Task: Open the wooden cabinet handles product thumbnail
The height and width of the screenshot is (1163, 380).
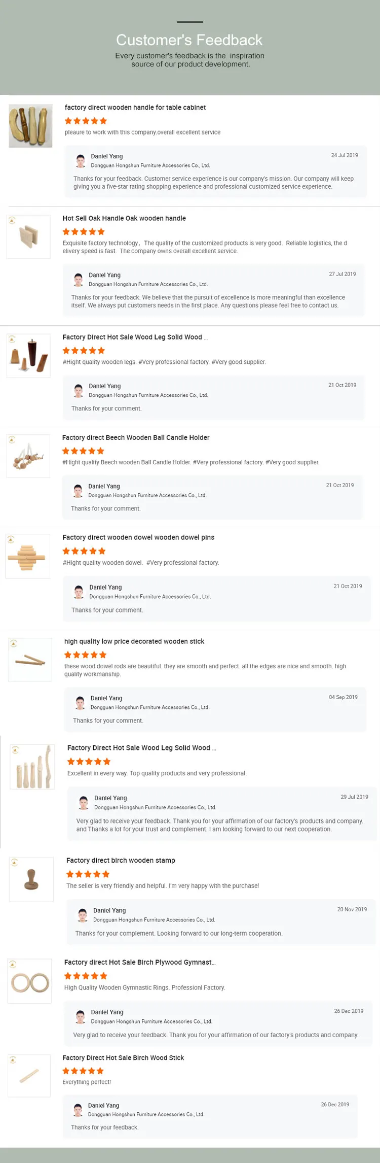Action: point(31,126)
